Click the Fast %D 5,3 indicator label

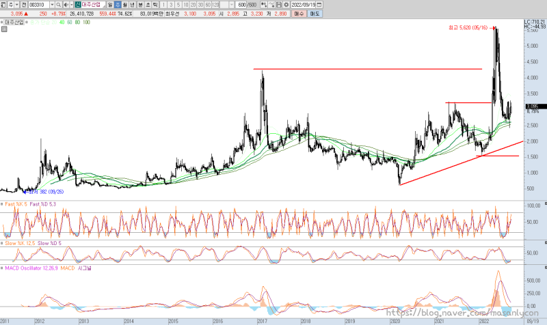[x=43, y=204]
